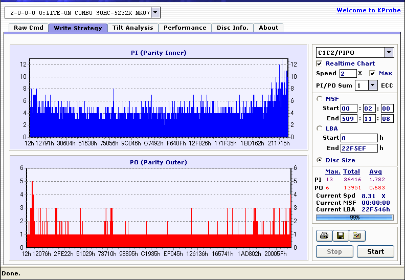Click the 99% scan progress bar
Image resolution: width=405 pixels, height=280 pixels.
pyautogui.click(x=354, y=218)
